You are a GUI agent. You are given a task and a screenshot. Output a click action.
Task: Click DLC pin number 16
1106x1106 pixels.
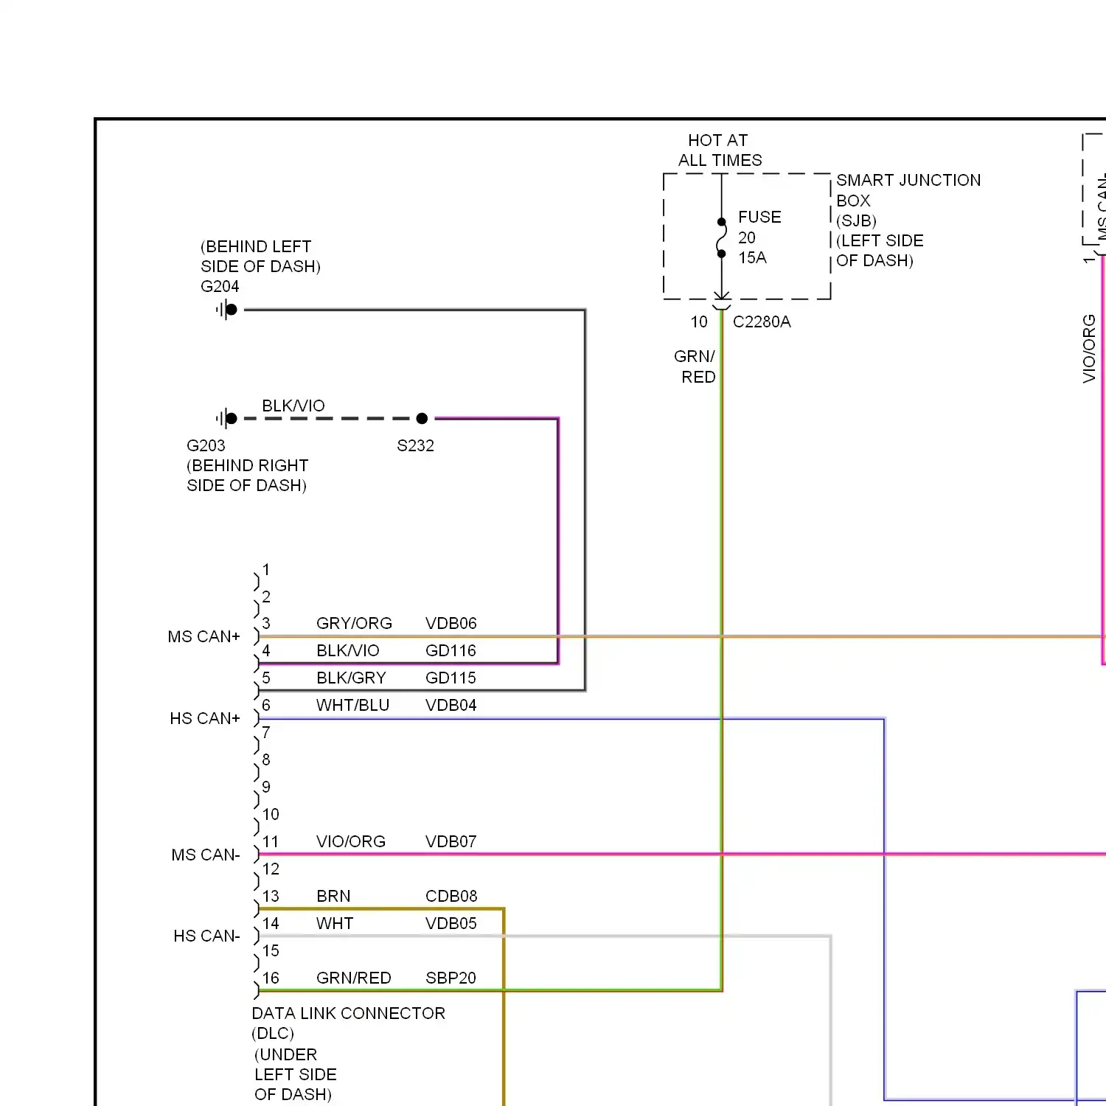[271, 978]
